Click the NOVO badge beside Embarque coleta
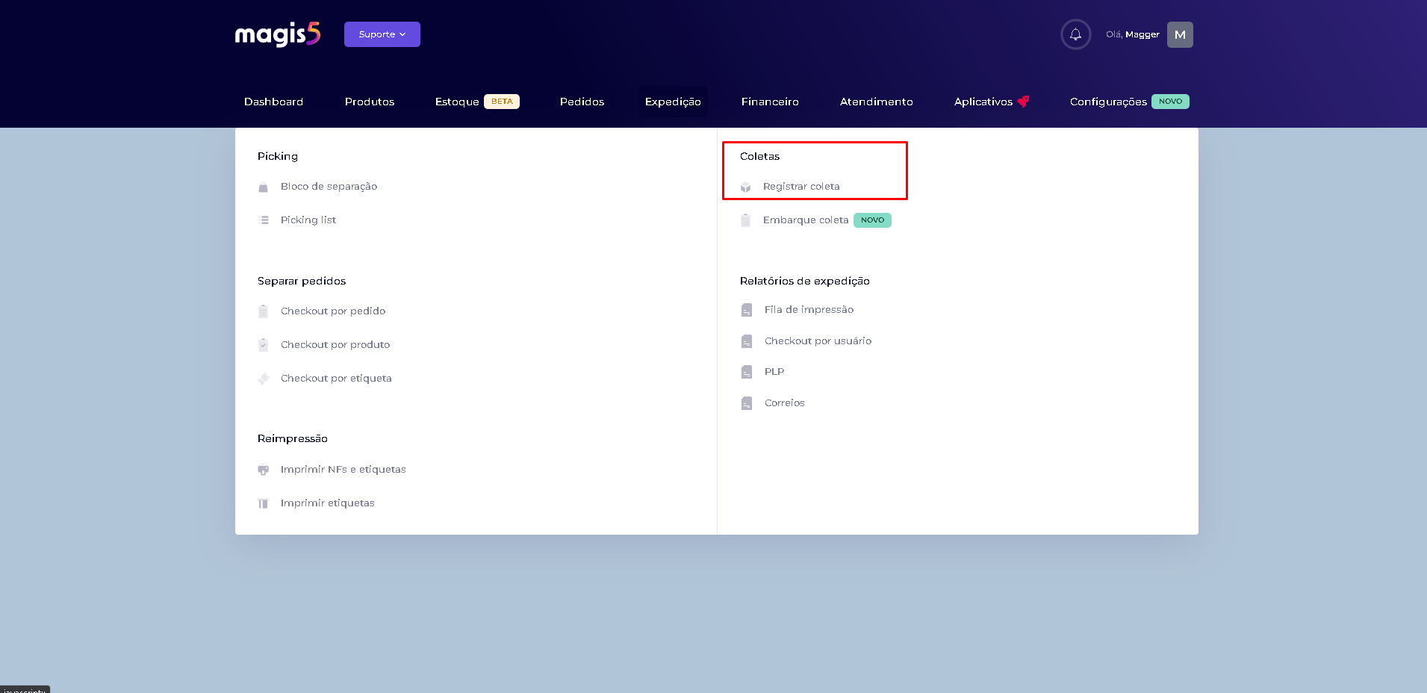The width and height of the screenshot is (1427, 693). [x=872, y=220]
